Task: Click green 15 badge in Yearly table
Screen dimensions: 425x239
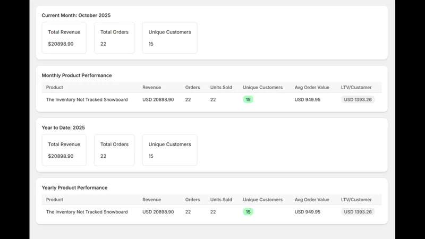Action: coord(248,211)
